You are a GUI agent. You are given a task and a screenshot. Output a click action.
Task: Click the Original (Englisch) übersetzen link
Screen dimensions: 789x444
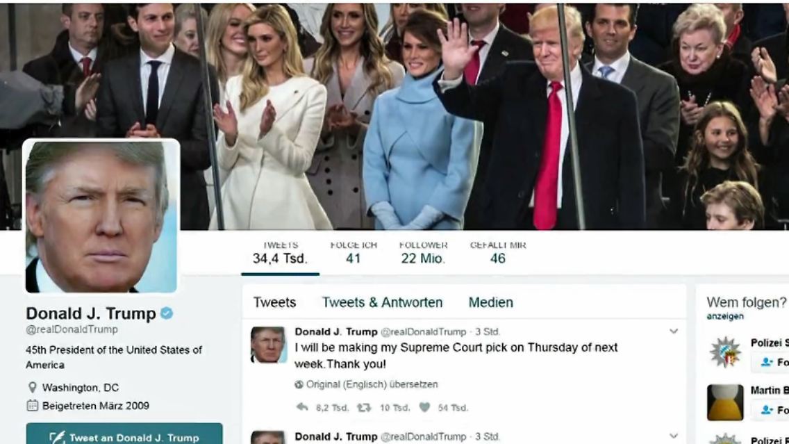[x=372, y=385]
